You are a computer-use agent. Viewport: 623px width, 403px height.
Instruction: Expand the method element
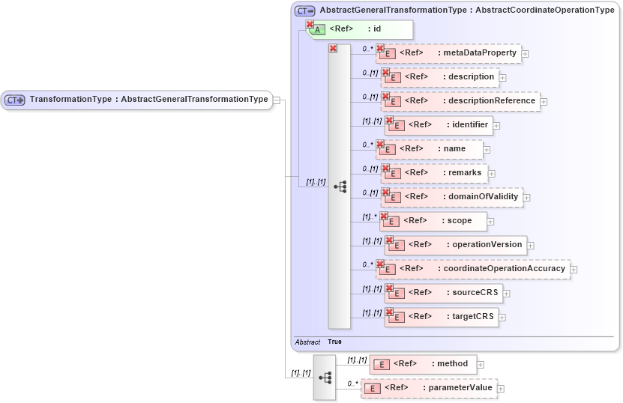click(x=481, y=365)
